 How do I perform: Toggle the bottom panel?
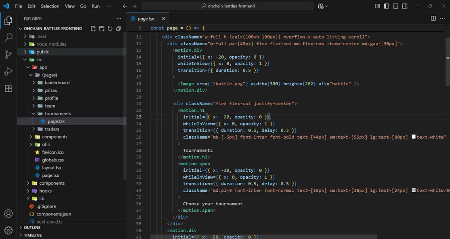click(x=396, y=6)
